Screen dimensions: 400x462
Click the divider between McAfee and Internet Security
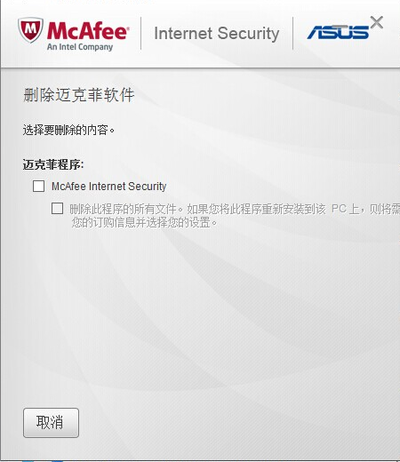(x=140, y=33)
